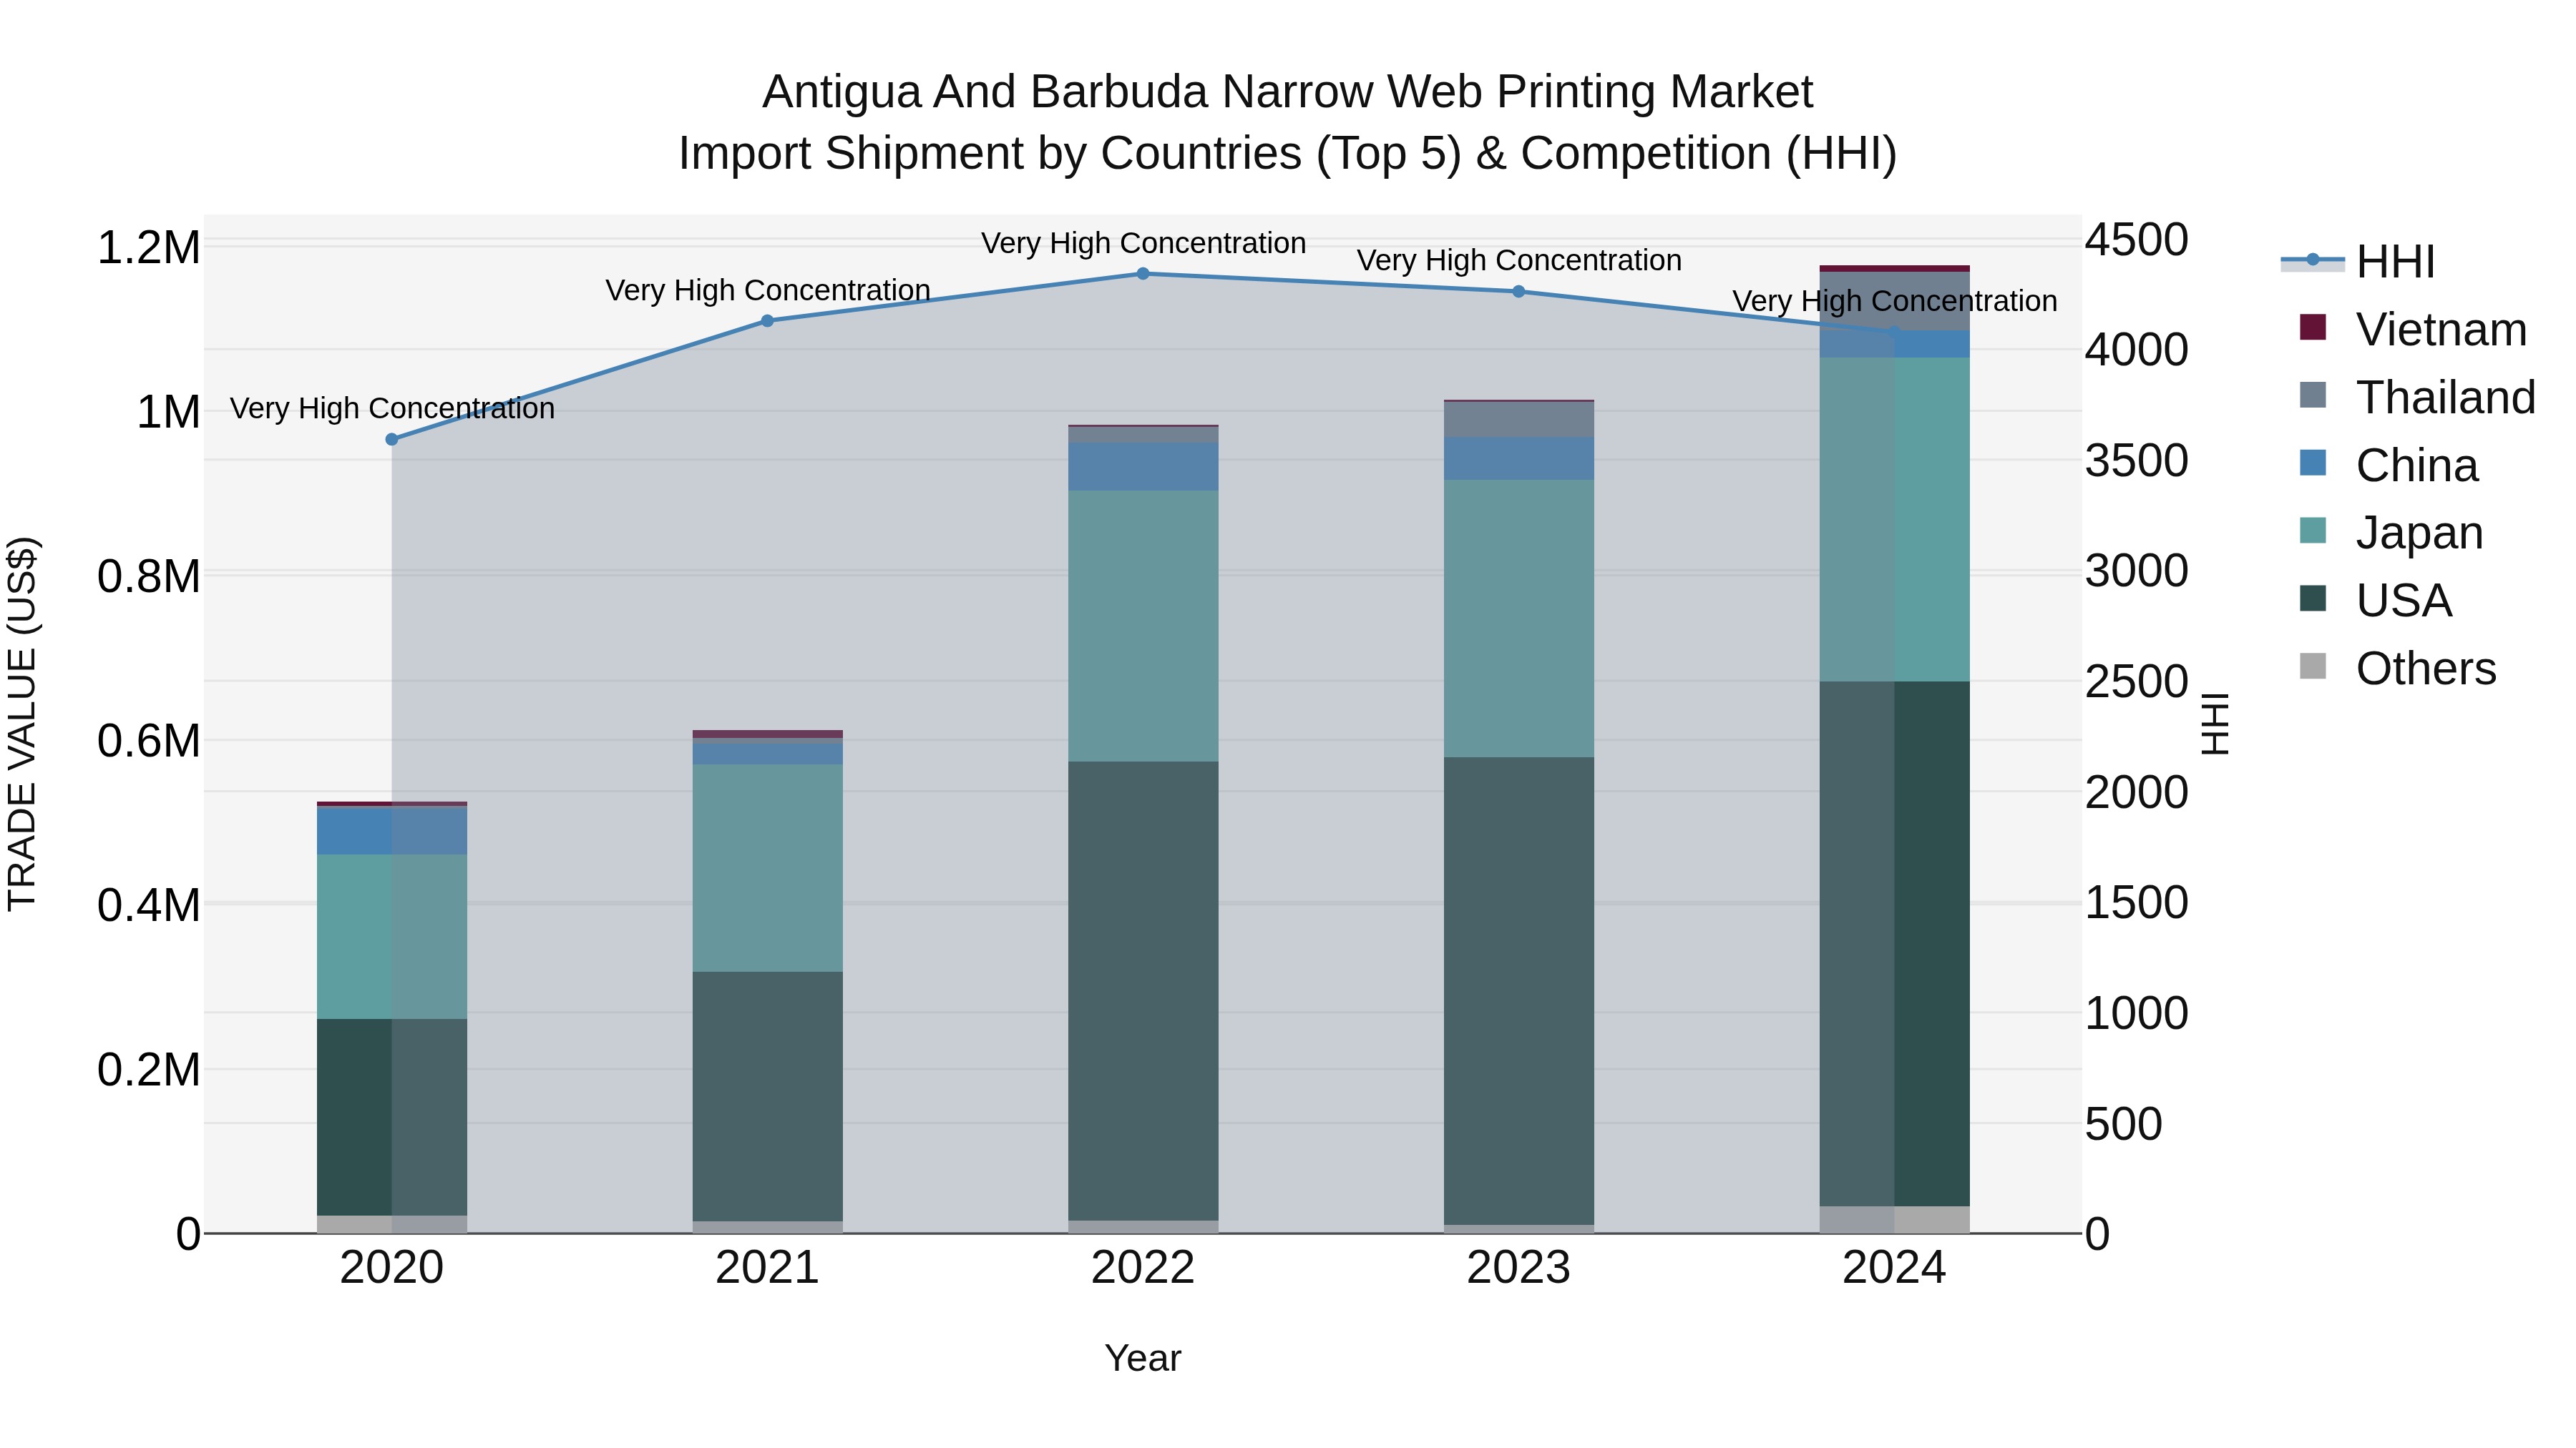Click the 2020 x-axis label
The image size is (2576, 1448).
(392, 1268)
